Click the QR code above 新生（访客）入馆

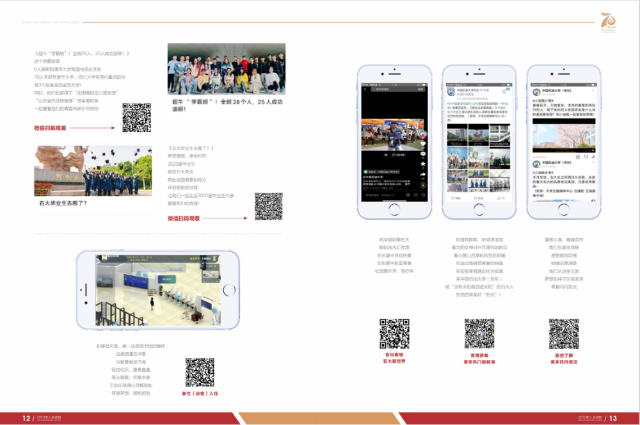200,373
